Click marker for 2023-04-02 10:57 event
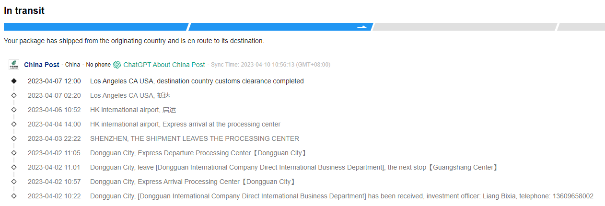 (14, 182)
